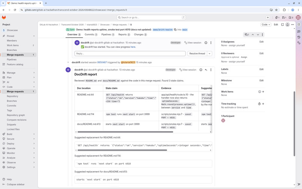Add a work item with plus icon
Screen dimensions: 302x189
point(263,92)
